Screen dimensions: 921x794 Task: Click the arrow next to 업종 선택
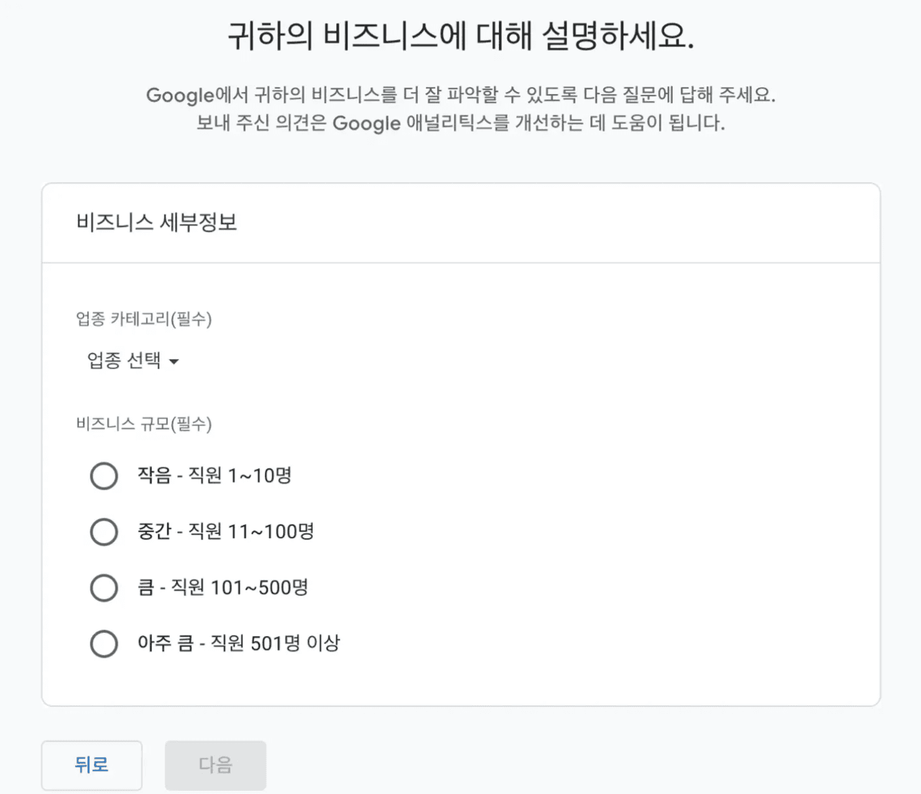pos(174,361)
